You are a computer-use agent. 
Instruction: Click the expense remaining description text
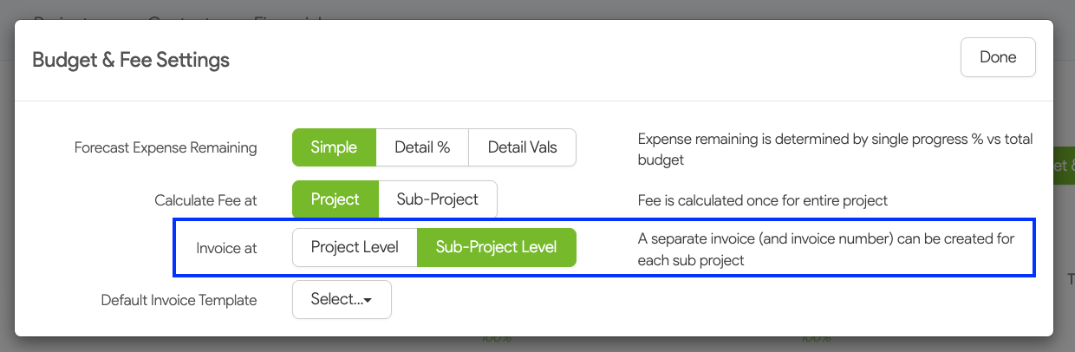835,149
